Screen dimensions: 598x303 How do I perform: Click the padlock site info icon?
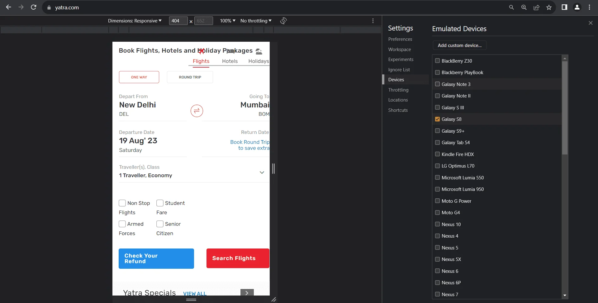(49, 7)
